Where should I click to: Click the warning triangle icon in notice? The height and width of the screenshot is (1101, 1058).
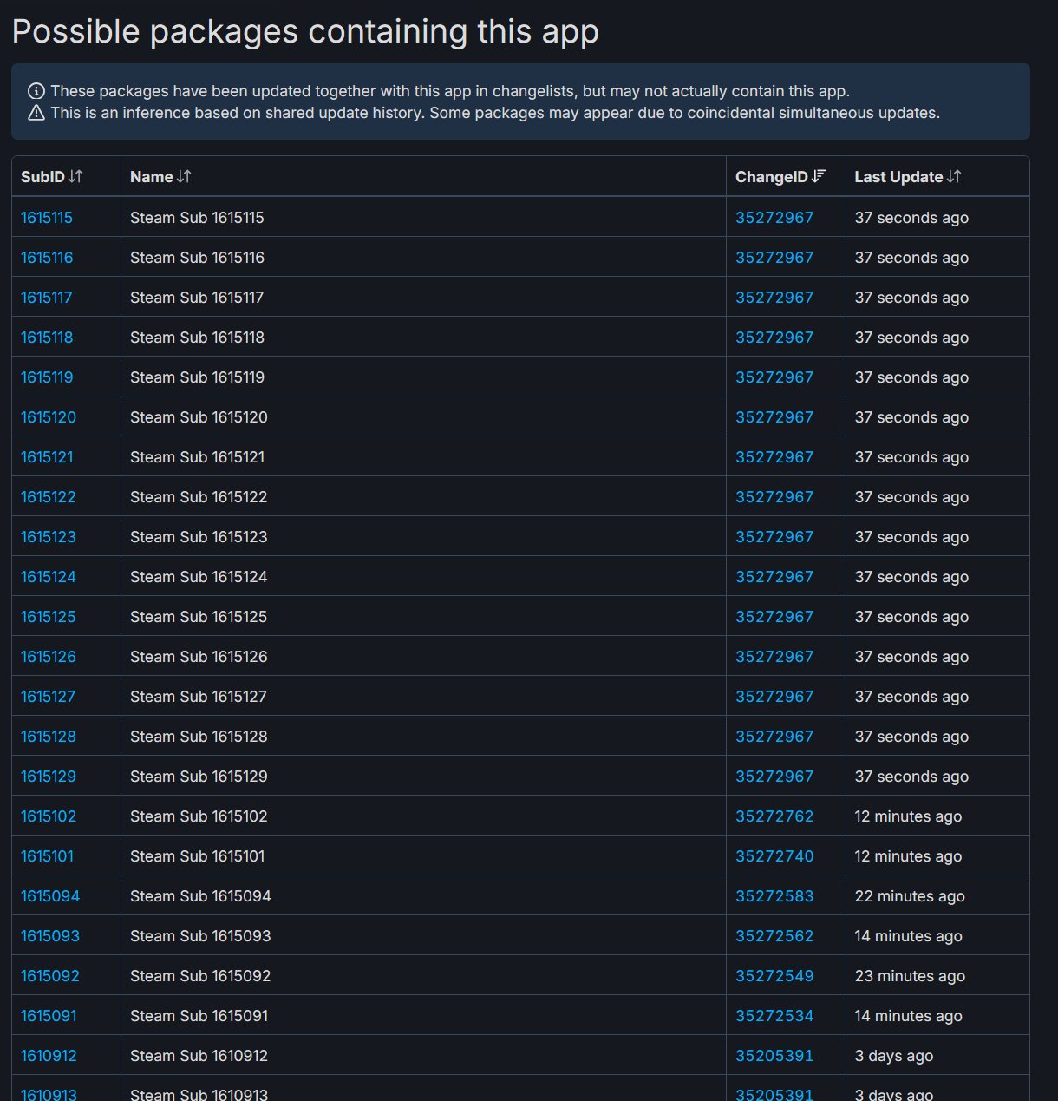point(36,113)
